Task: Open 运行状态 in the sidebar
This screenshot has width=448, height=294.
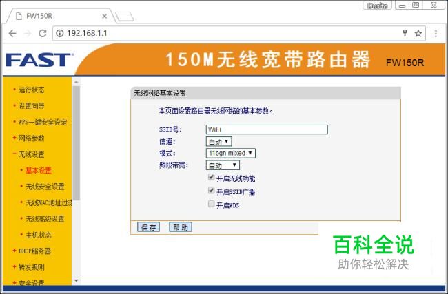Action: [x=32, y=90]
